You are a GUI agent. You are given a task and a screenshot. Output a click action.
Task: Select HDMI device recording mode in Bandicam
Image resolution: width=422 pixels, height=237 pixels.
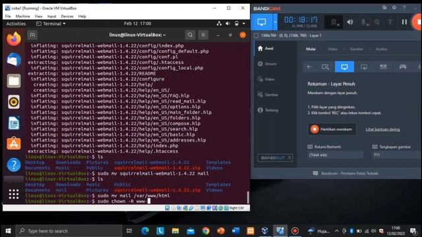(x=383, y=66)
